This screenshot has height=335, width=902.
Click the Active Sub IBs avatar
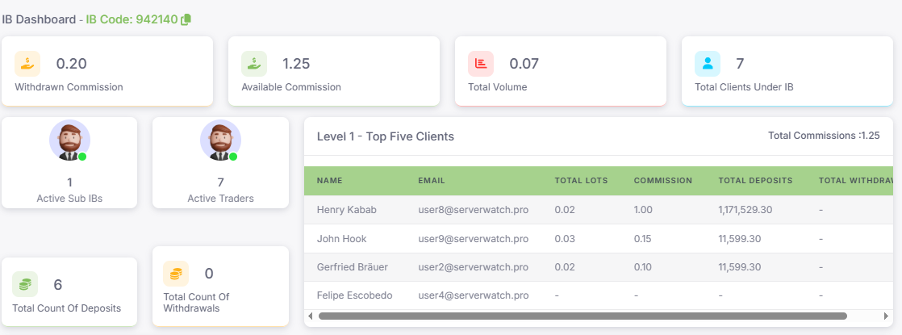[x=69, y=140]
